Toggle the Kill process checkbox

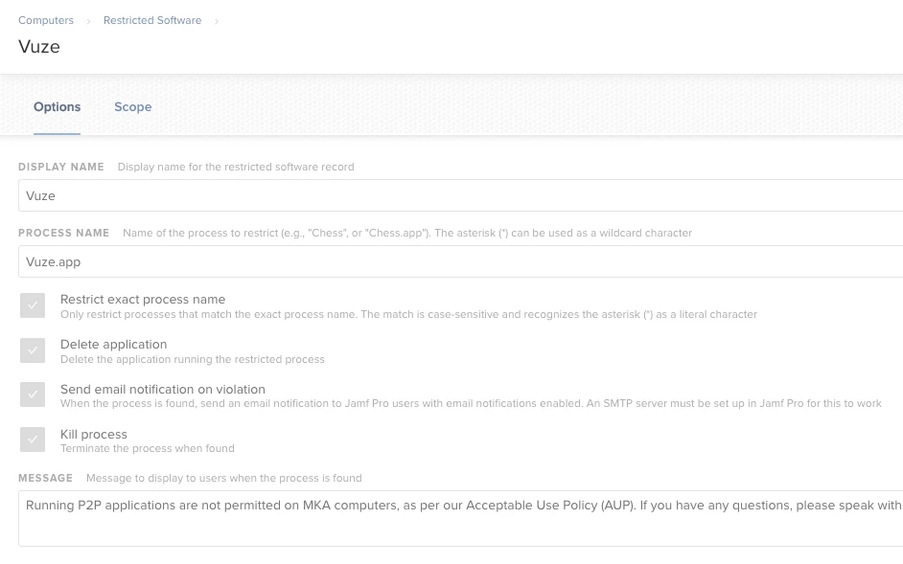coord(33,440)
